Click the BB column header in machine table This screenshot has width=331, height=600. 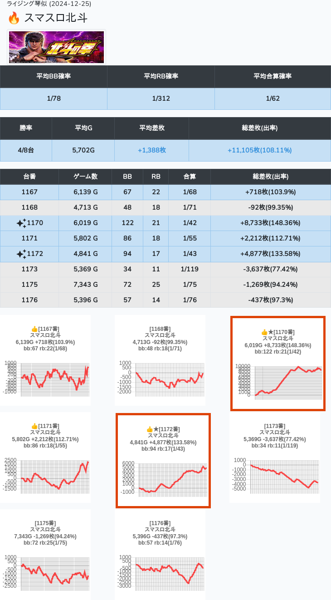point(127,177)
